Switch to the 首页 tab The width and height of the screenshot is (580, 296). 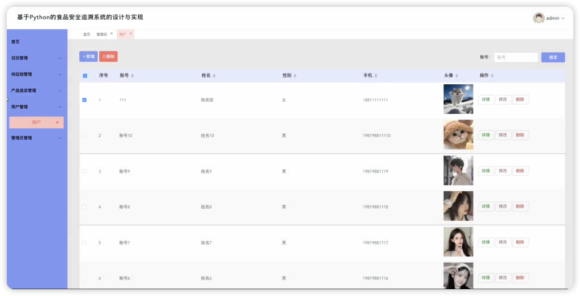(87, 35)
